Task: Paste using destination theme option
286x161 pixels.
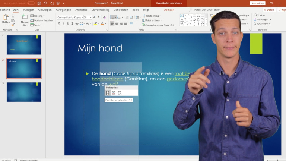Action: [x=108, y=93]
